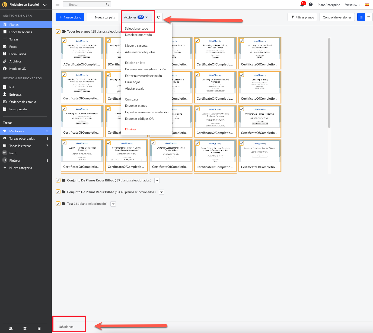The image size is (373, 333).
Task: Uncheck the Todos los planos folder checkbox
Action: pyautogui.click(x=58, y=32)
